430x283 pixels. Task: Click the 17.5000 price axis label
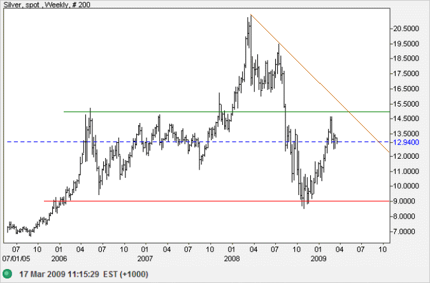(x=406, y=73)
